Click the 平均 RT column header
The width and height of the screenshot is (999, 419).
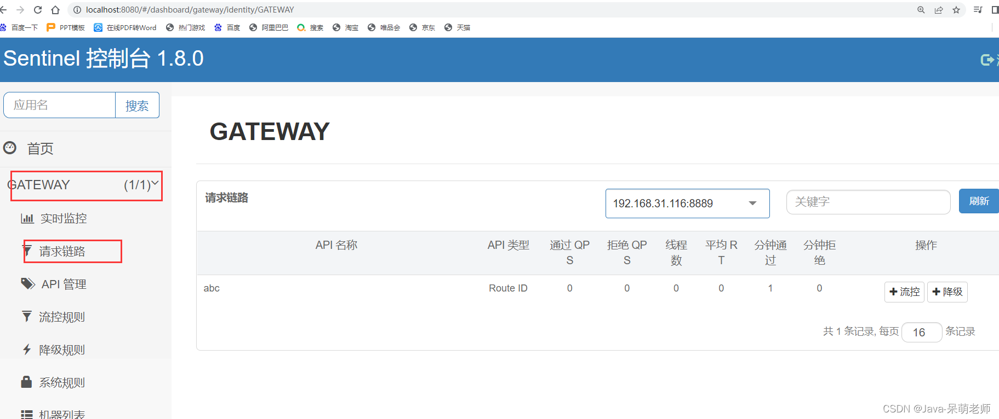(721, 253)
